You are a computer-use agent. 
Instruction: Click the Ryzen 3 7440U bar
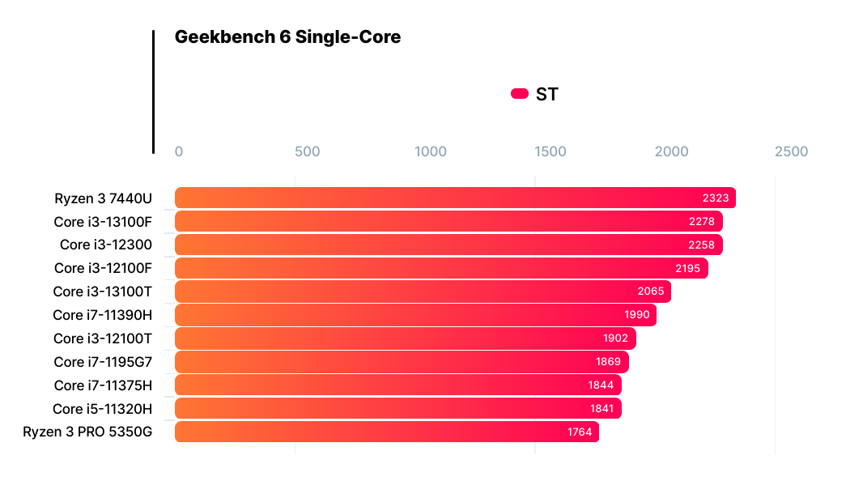click(453, 198)
